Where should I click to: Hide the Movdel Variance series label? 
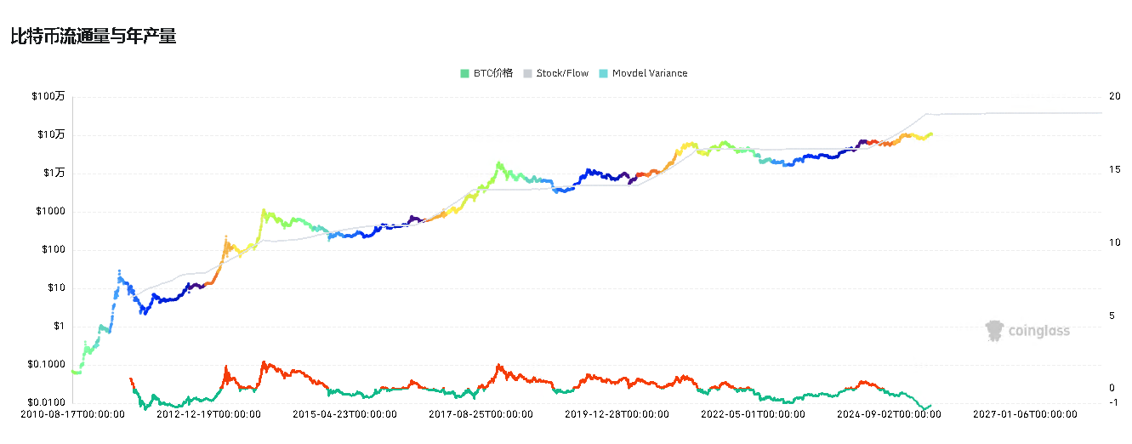point(650,73)
